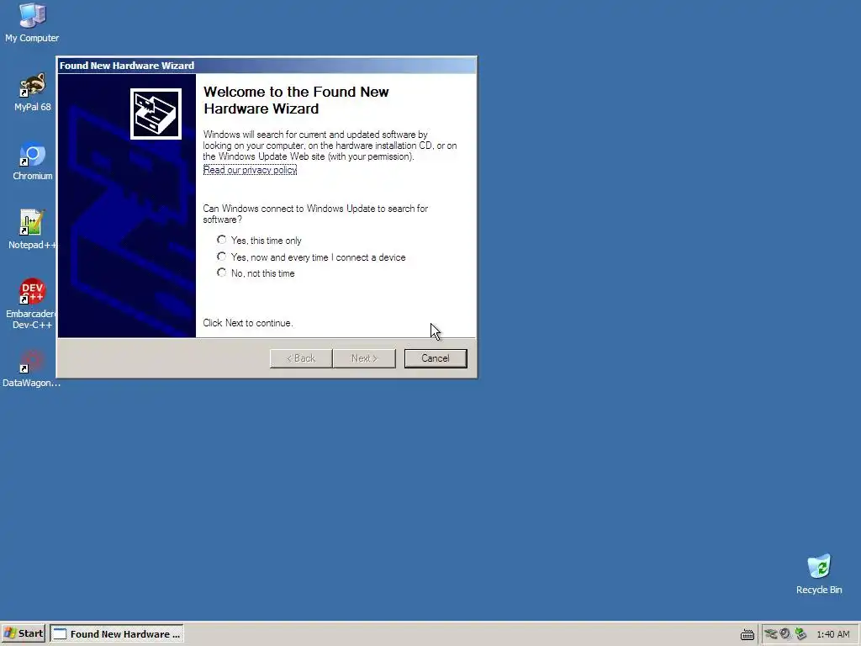Select the Chromium desktop shortcut
The width and height of the screenshot is (861, 646).
point(33,161)
